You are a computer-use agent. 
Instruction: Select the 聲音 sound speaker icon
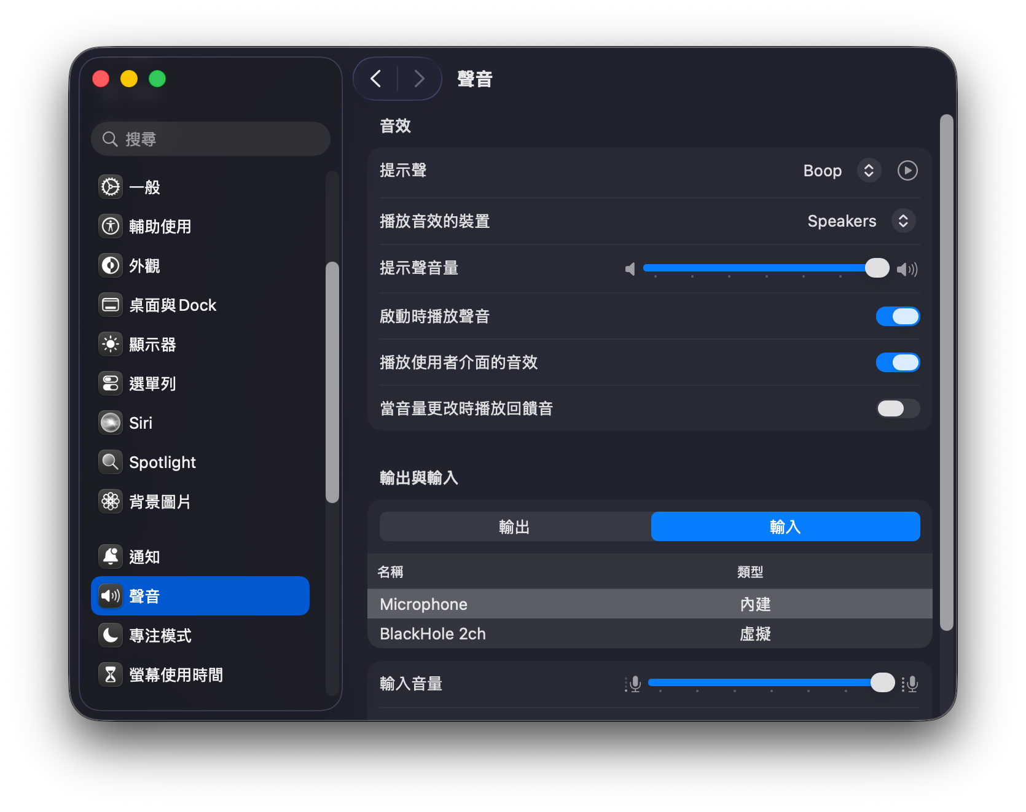pos(111,596)
